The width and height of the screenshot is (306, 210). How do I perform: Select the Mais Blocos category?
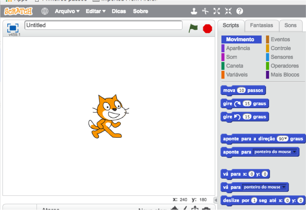point(283,75)
